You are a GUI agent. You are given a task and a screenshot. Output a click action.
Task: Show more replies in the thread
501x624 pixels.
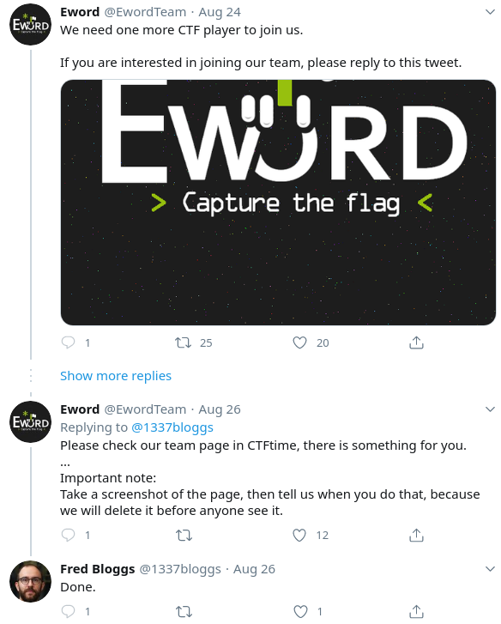[116, 376]
